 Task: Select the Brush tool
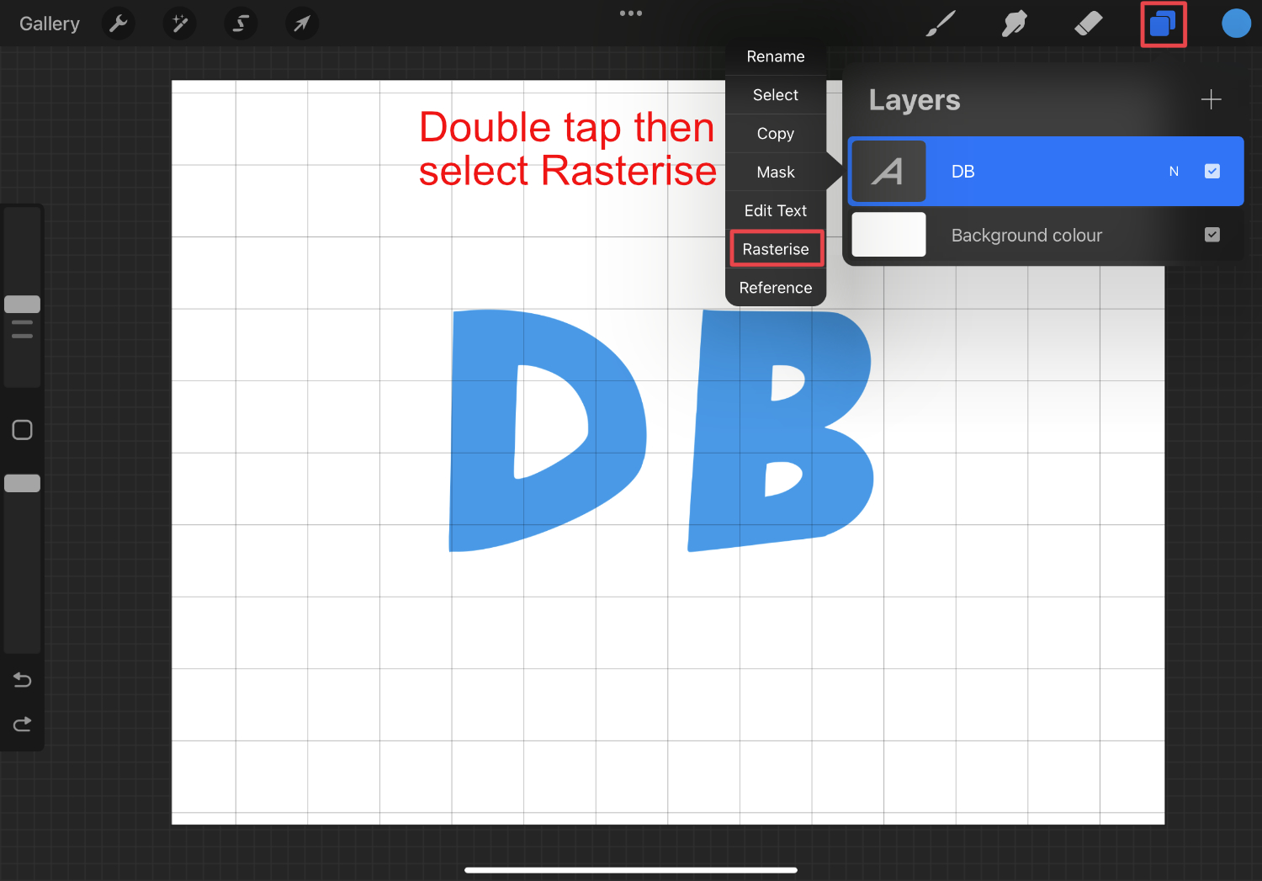pos(941,23)
